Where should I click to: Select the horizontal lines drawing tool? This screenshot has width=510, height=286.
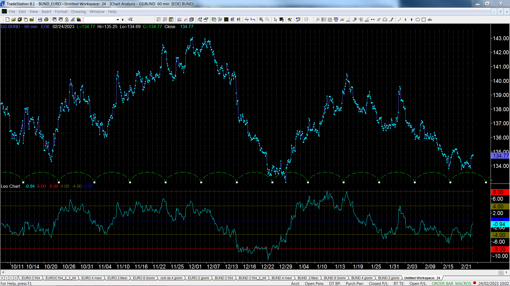[330, 20]
